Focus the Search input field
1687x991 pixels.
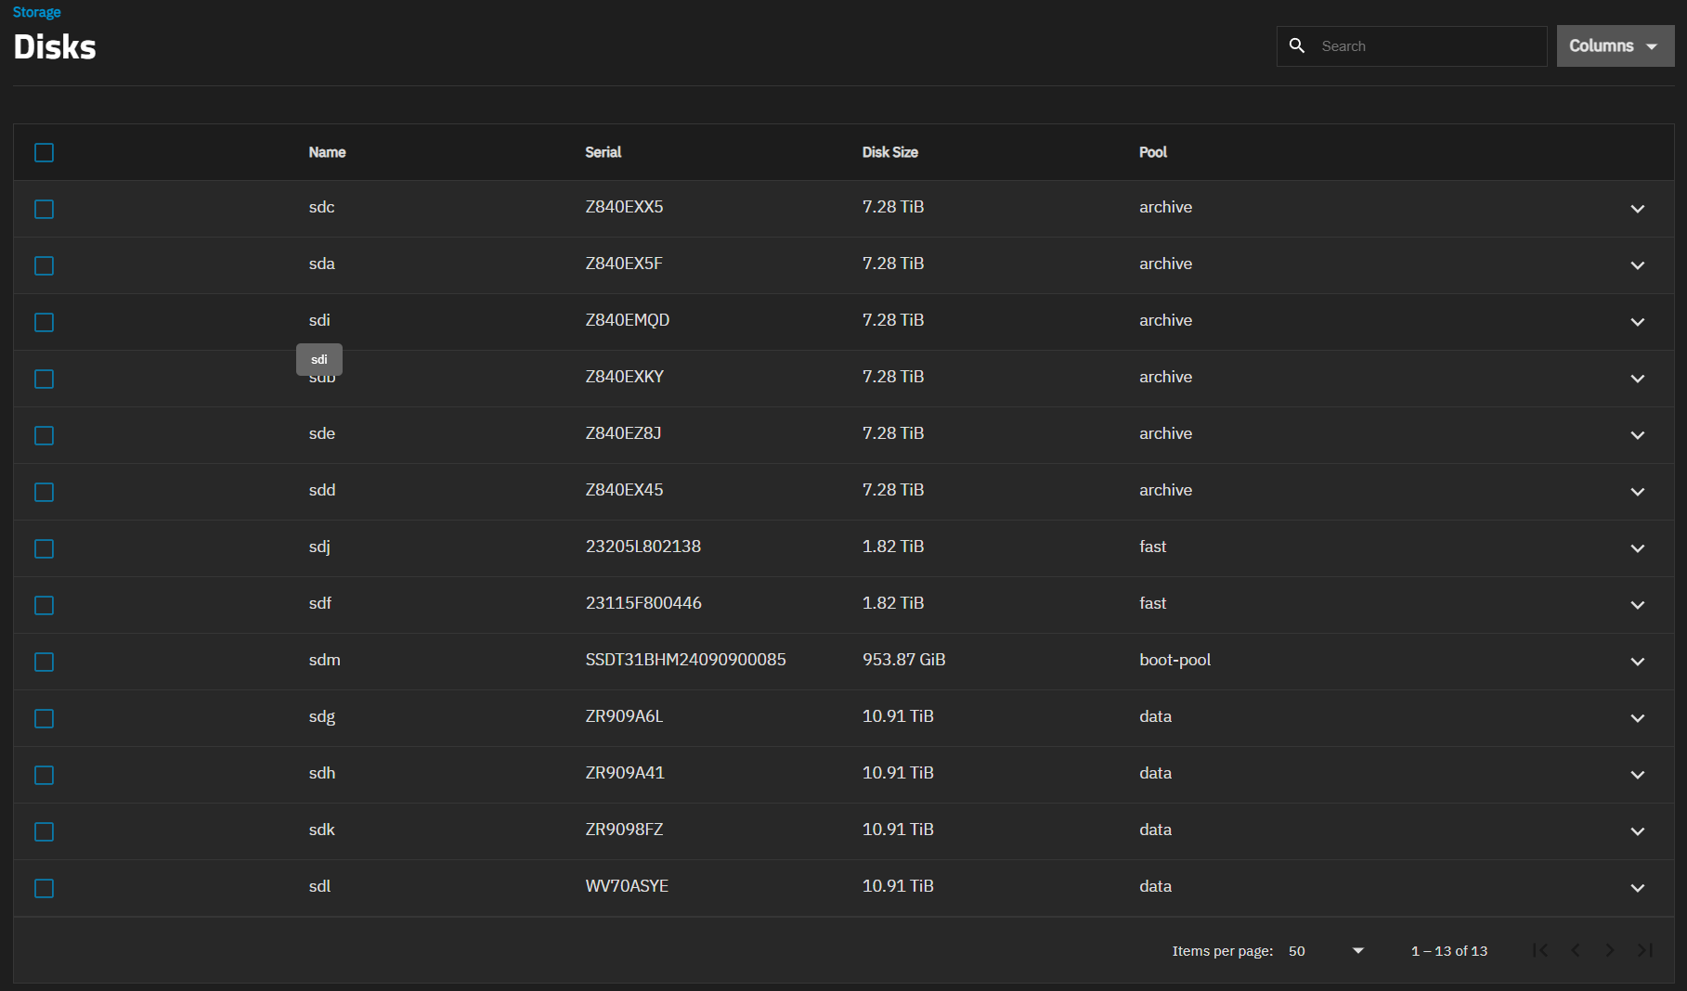tap(1428, 45)
